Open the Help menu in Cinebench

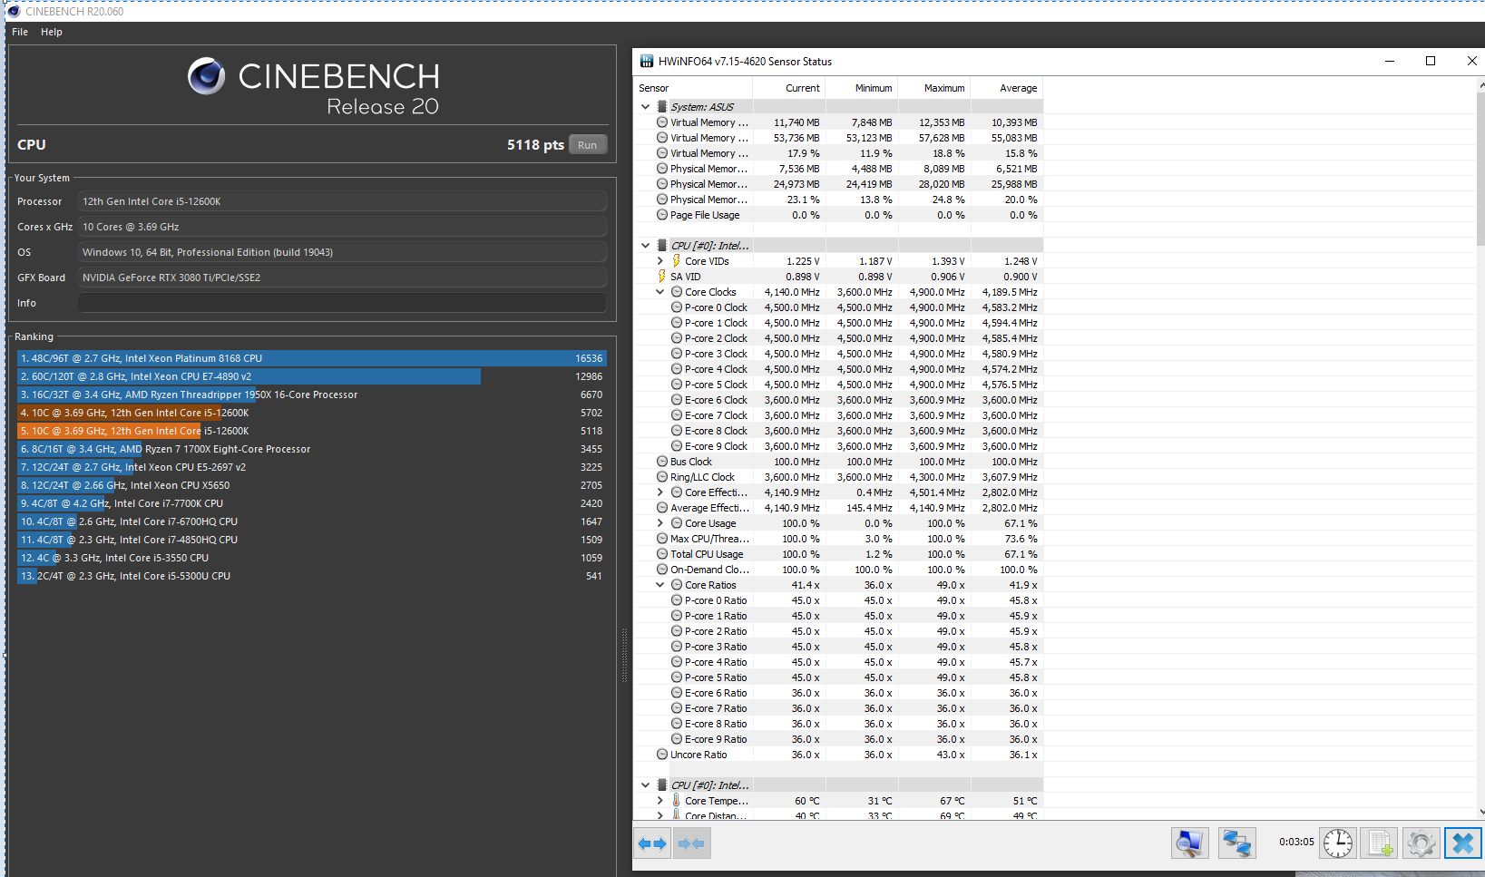pyautogui.click(x=52, y=32)
